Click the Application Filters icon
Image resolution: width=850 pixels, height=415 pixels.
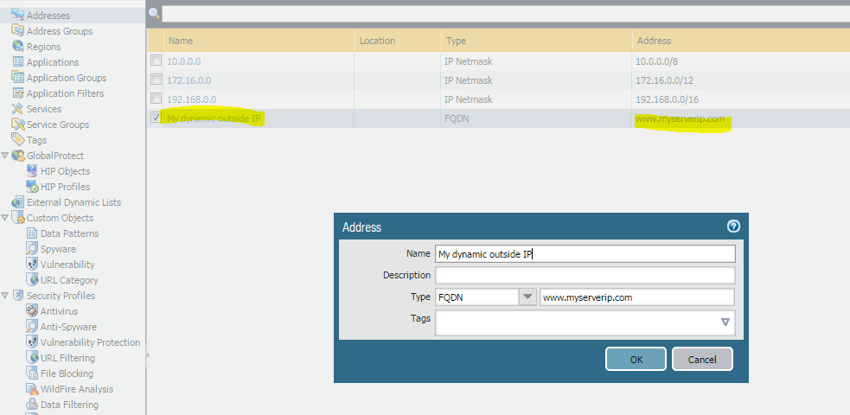[18, 93]
